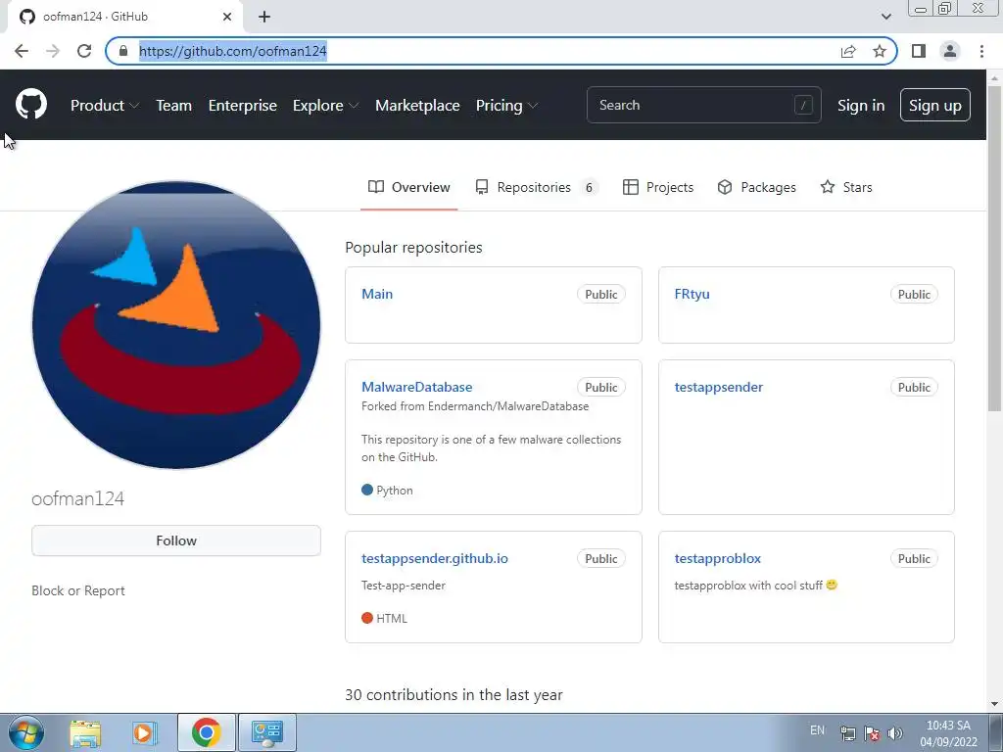Click '30 contributions in the last year' text
This screenshot has width=1003, height=752.
click(454, 695)
